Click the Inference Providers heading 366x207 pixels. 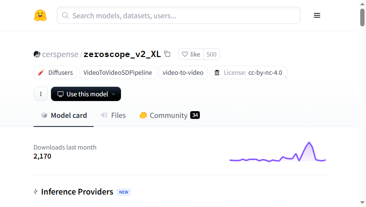point(77,192)
